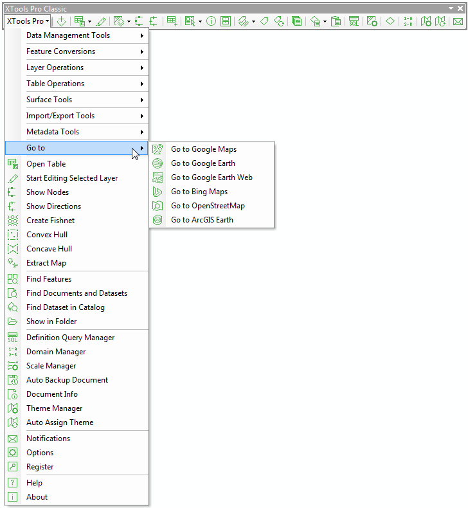
Task: Click the Go to Bing Maps icon
Action: pyautogui.click(x=157, y=192)
